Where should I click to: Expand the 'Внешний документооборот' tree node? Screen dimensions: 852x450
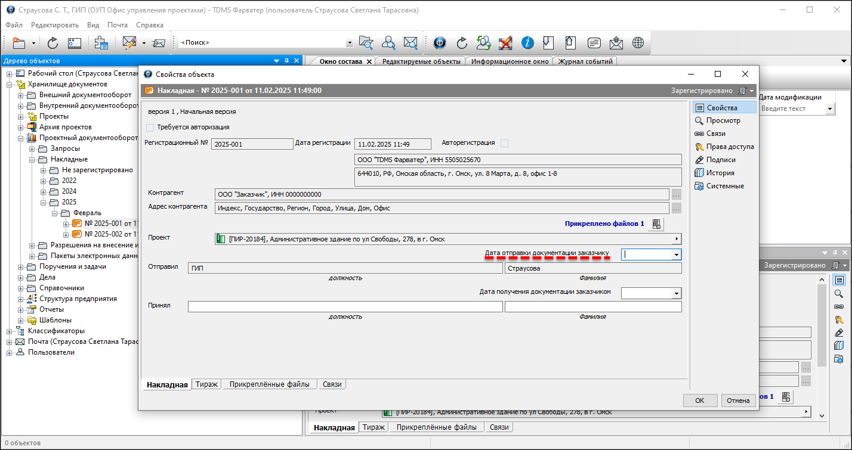[x=21, y=95]
